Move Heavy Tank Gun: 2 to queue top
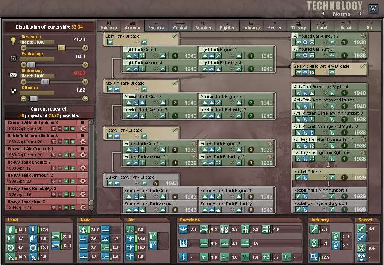Viewport: 384px width, 265px height. click(x=73, y=207)
